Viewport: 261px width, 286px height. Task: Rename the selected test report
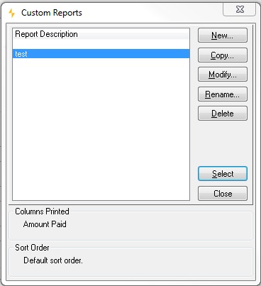coord(223,94)
